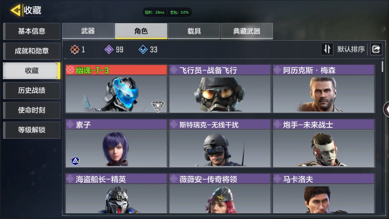Open 基本信息 in the sidebar
The image size is (389, 219).
pyautogui.click(x=32, y=31)
